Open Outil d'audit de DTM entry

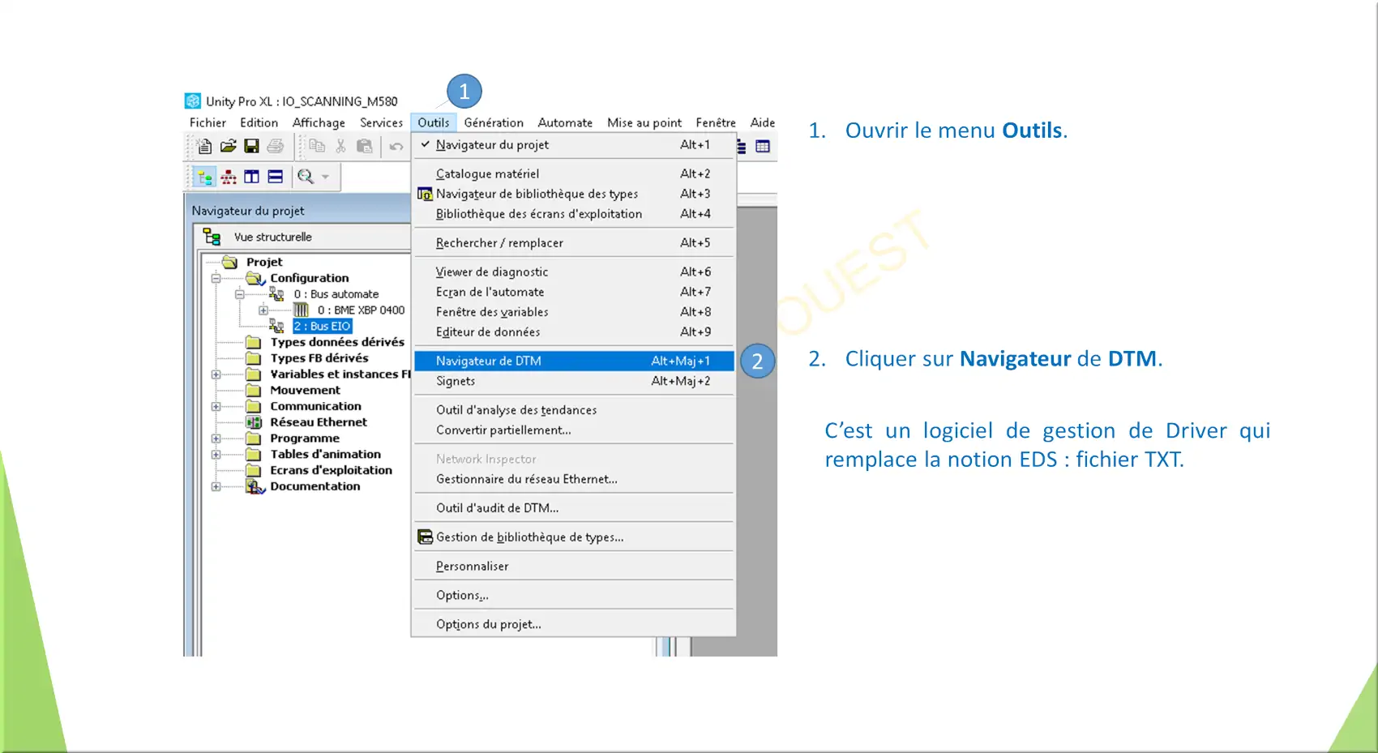[x=574, y=508]
